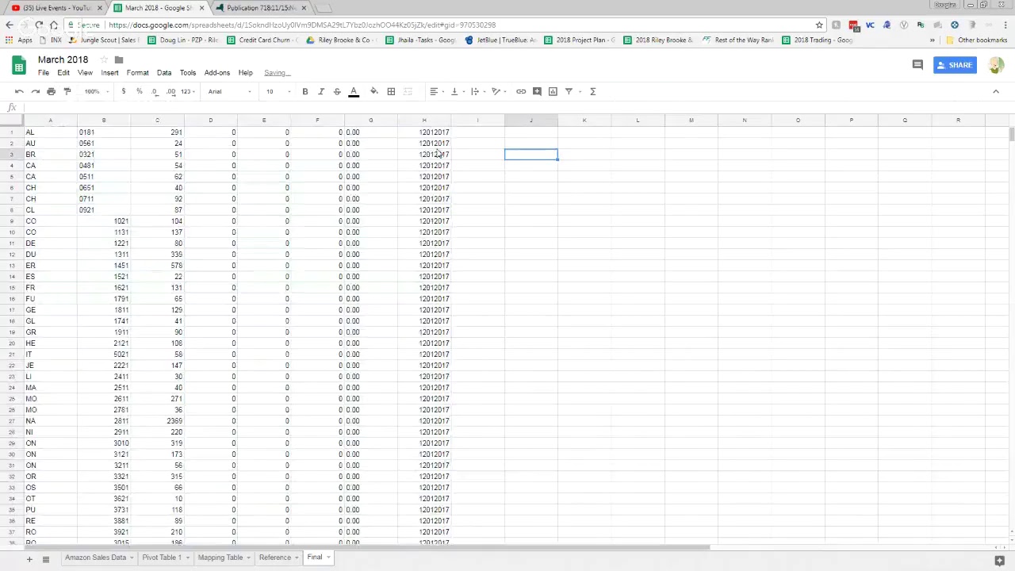Open the text color picker
Viewport: 1015px width, 571px height.
(354, 92)
